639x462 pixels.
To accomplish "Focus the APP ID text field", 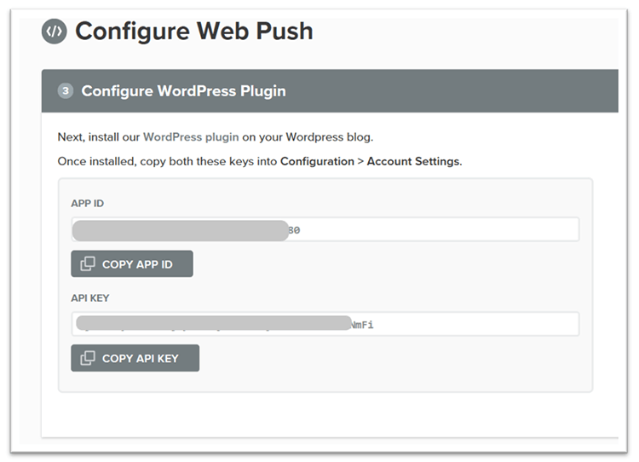I will (435, 229).
